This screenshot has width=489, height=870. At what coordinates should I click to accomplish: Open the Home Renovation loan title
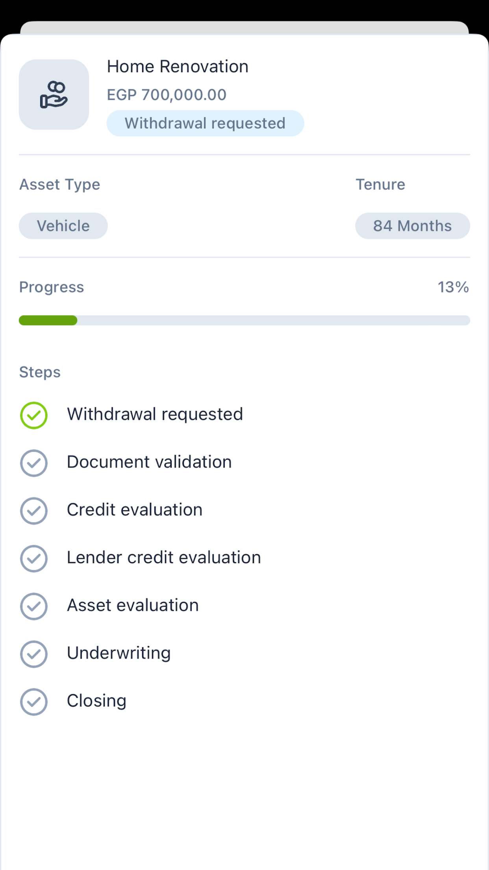pos(178,67)
